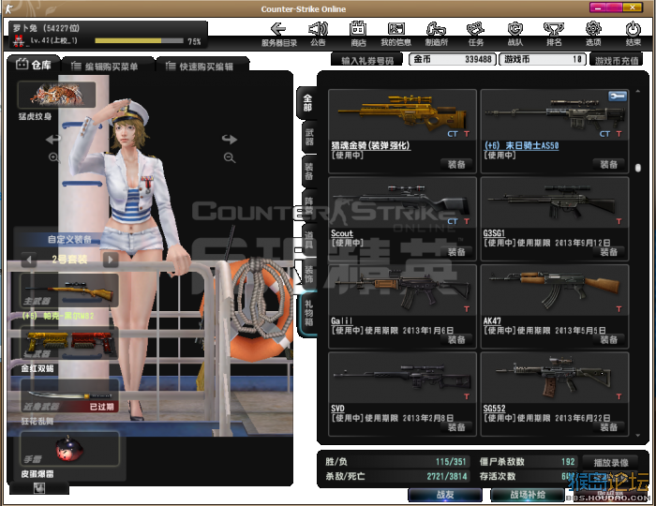Click the 金币 gold amount field
The image size is (656, 506).
tap(453, 59)
